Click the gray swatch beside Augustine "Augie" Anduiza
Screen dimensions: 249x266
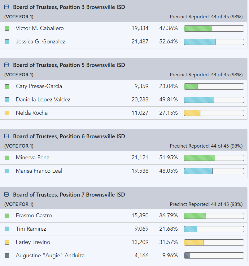[x=7, y=256]
